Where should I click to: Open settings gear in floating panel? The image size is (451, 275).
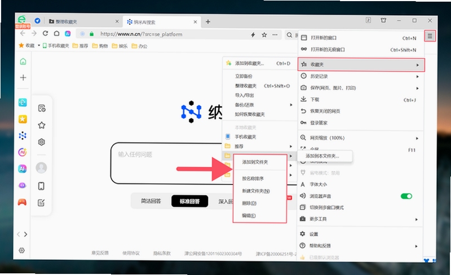click(x=41, y=142)
